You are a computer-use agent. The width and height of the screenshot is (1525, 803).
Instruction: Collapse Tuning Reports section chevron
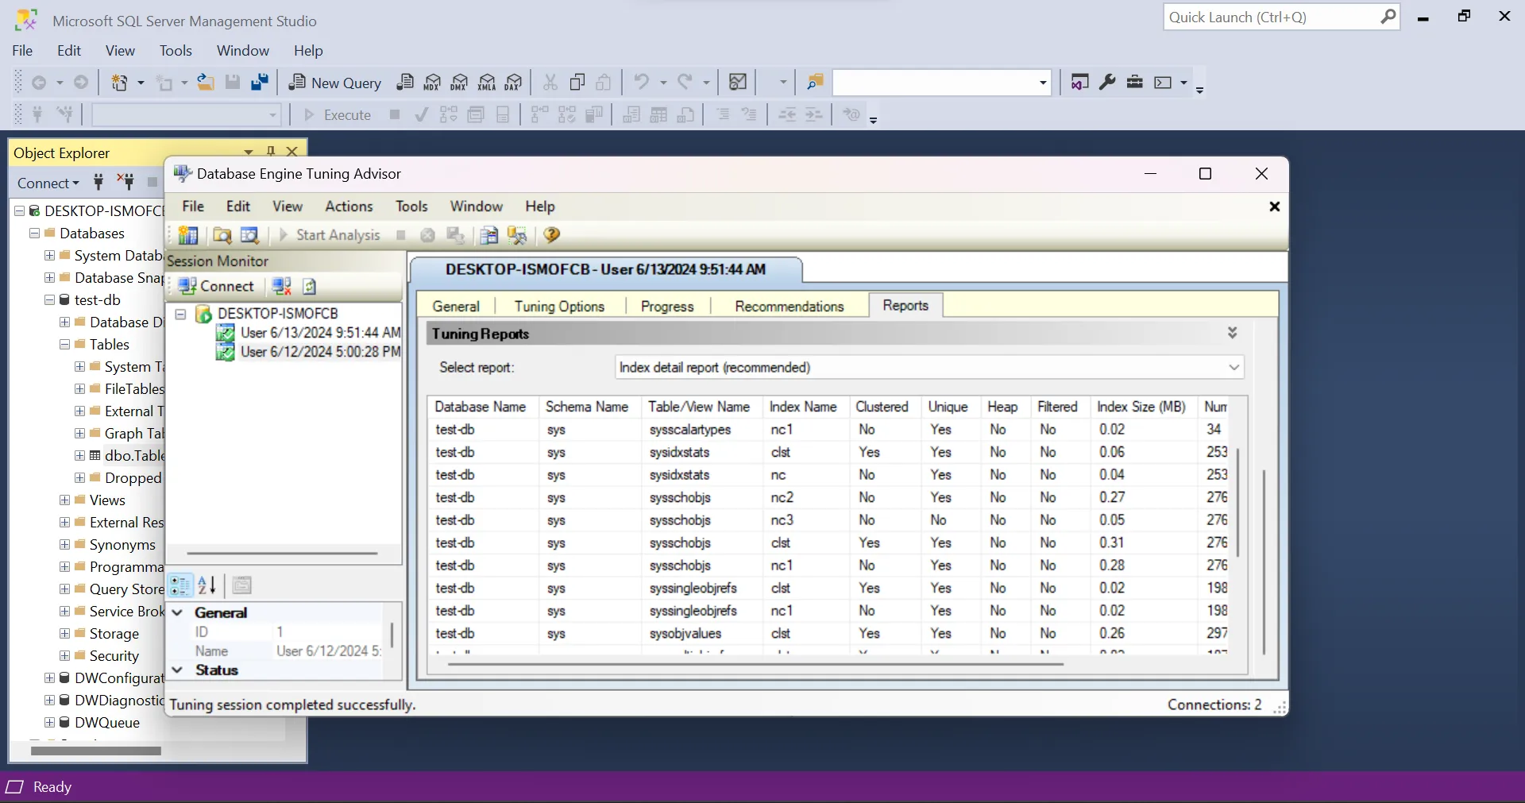[1232, 333]
